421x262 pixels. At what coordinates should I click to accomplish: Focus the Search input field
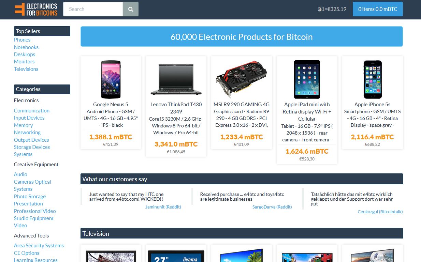coord(93,9)
